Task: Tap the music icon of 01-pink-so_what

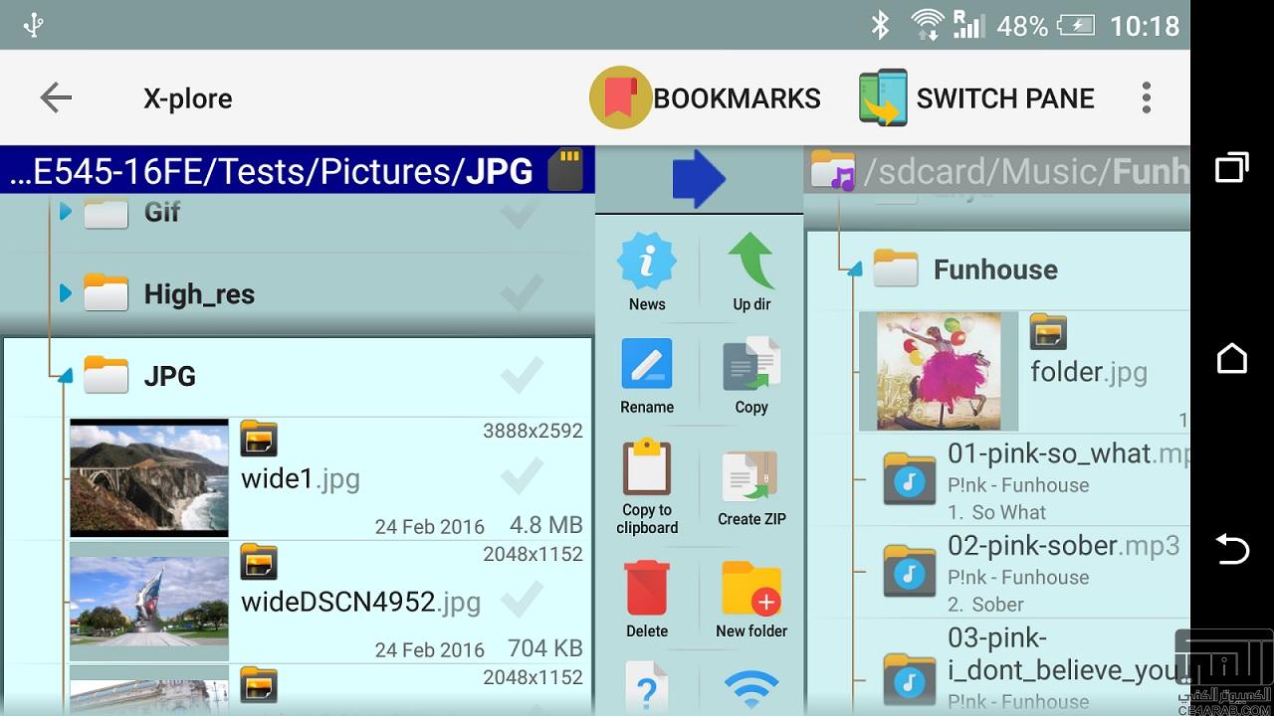Action: click(x=910, y=480)
